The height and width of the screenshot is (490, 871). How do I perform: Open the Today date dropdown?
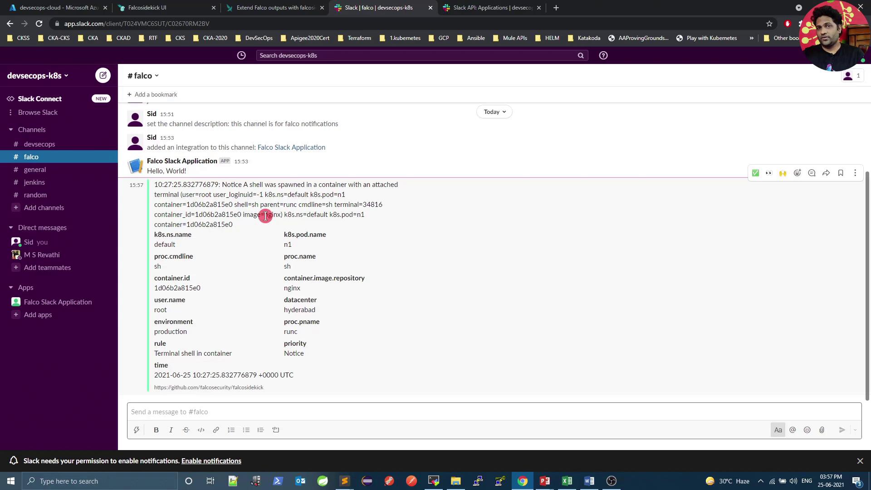click(x=494, y=112)
